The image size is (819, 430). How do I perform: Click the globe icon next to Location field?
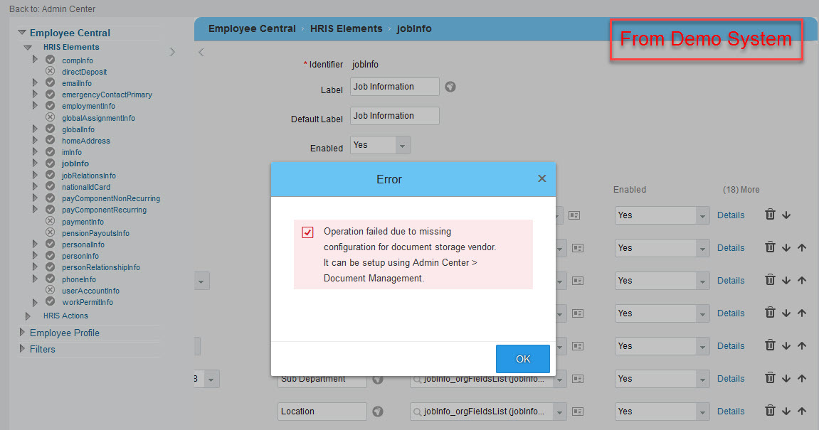click(x=378, y=412)
